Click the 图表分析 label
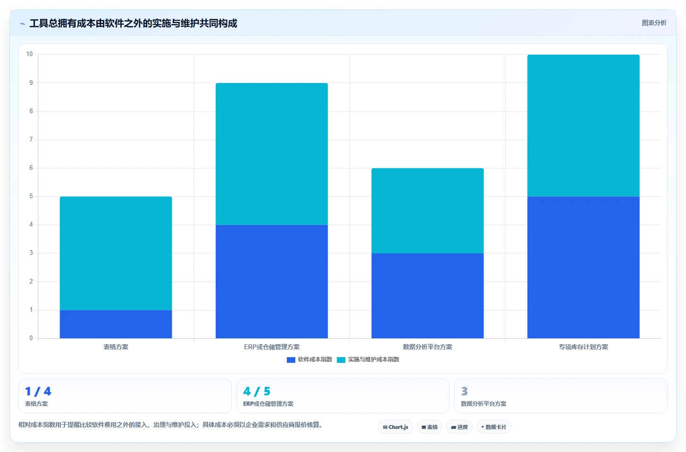The image size is (686, 452). pos(654,23)
